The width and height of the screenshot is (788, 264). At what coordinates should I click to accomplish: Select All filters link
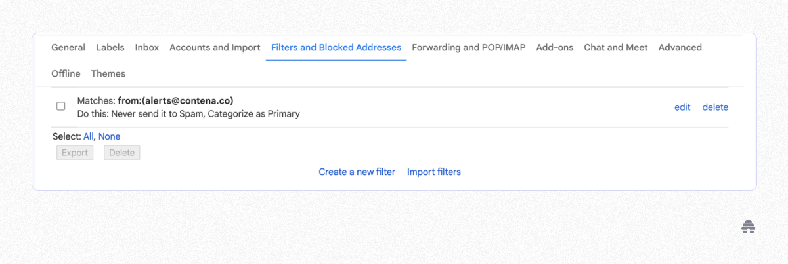[89, 136]
